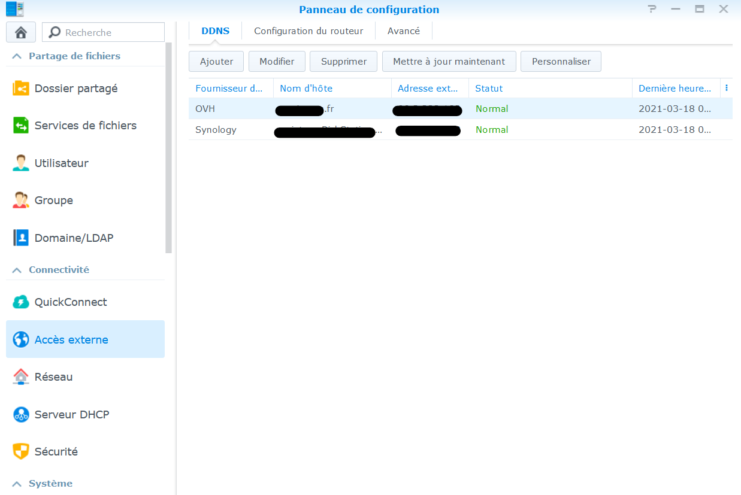Viewport: 741px width, 495px height.
Task: Open the Dossier partagé folder icon
Action: tap(21, 89)
